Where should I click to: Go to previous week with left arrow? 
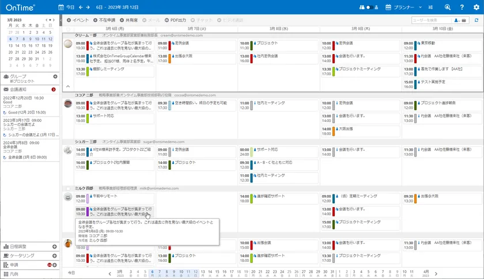pyautogui.click(x=80, y=7)
